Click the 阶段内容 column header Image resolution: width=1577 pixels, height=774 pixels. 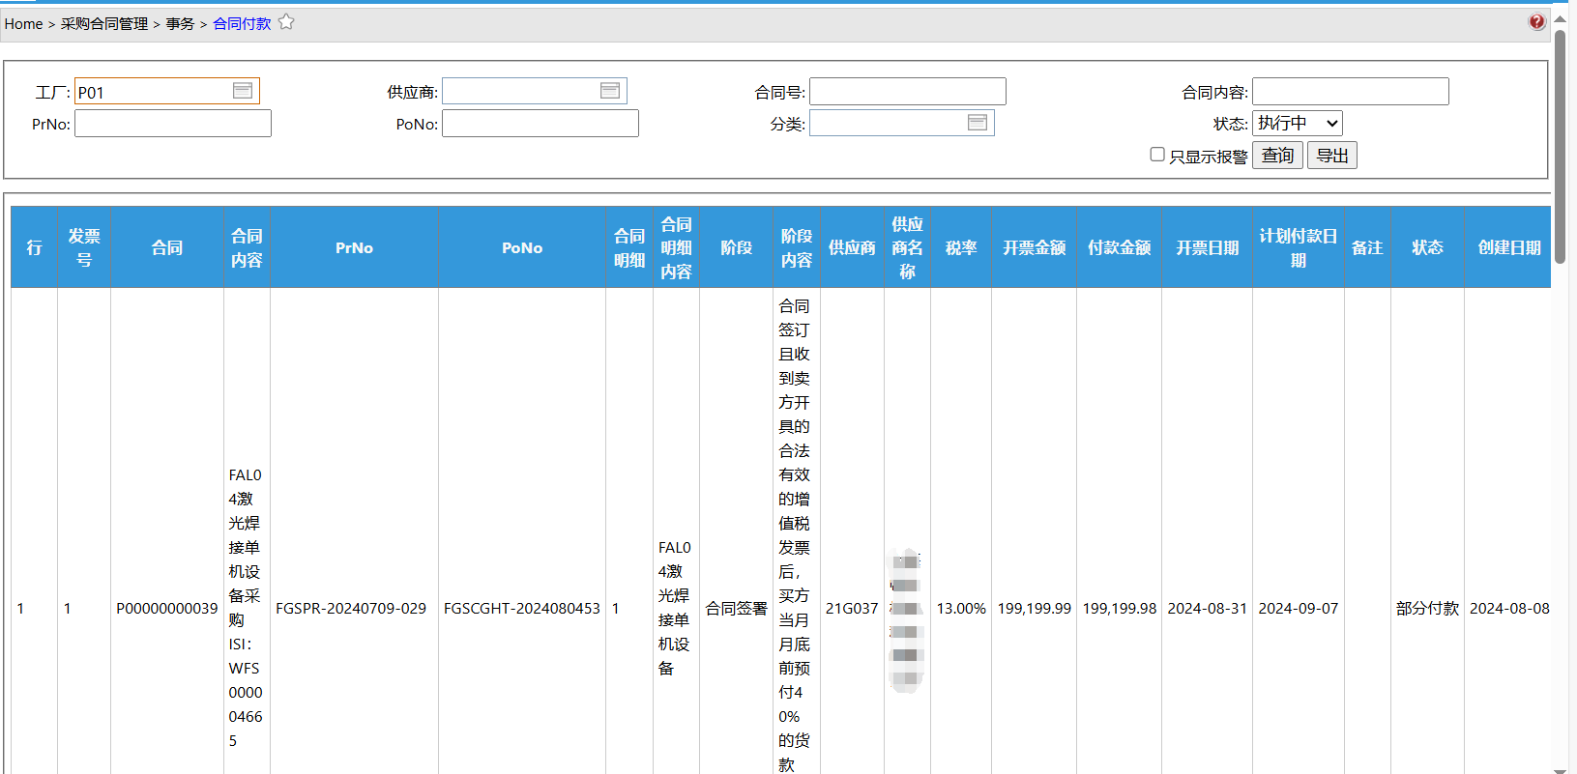point(797,247)
